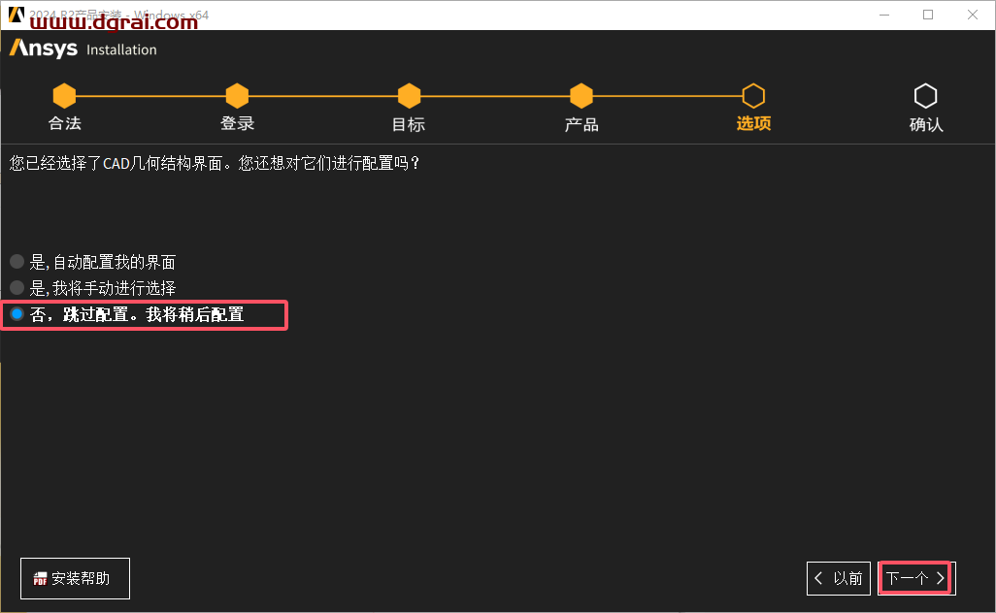Viewport: 996px width, 613px height.
Task: Maximize the installer window
Action: (928, 15)
